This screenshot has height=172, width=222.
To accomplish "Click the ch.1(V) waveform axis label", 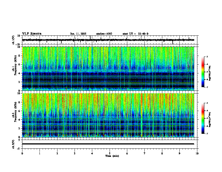I will tap(13, 40).
